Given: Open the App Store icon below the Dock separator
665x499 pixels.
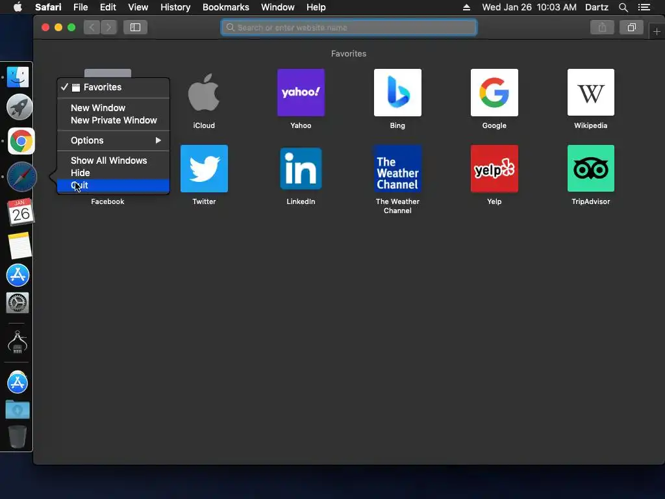Looking at the screenshot, I should coord(18,382).
